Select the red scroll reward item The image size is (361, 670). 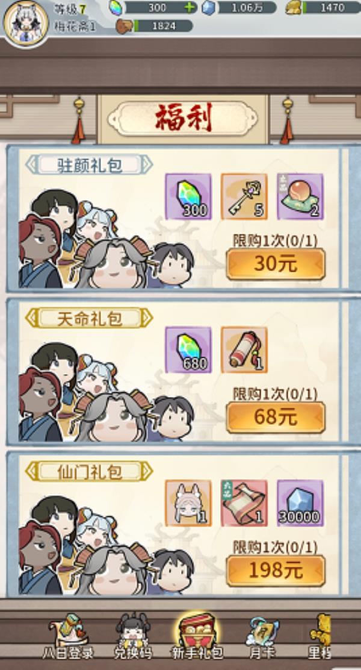pos(244,349)
